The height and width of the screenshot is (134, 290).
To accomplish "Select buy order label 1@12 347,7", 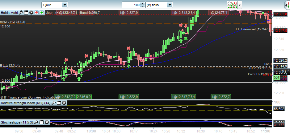I will tap(181, 97).
